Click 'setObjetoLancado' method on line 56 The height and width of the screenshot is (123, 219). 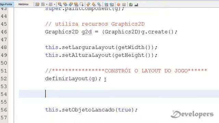click(x=88, y=110)
